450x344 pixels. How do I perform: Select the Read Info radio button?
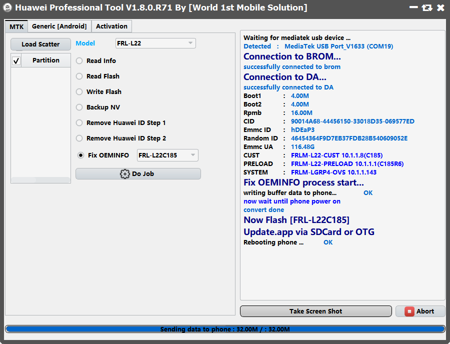click(79, 61)
